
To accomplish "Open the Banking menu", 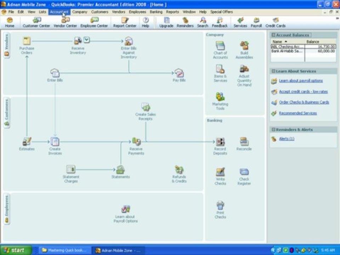I will click(156, 12).
